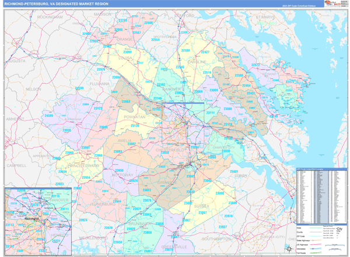Image resolution: width=350 pixels, height=257 pixels.
Task: Click ZIP code 22551 in Spotsylvania
Action: [155, 40]
